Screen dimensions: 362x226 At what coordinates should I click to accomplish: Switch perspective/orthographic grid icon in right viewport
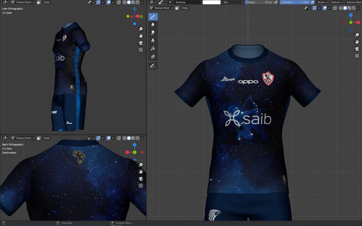tap(357, 56)
